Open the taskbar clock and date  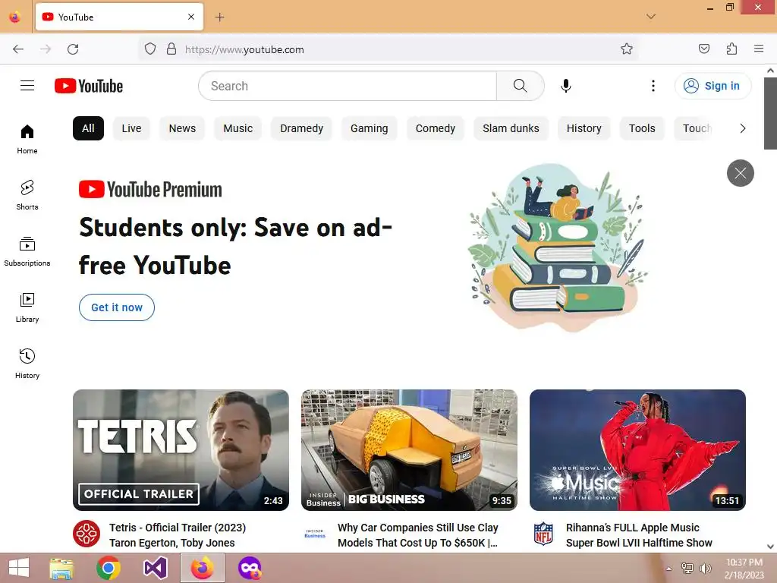(744, 569)
